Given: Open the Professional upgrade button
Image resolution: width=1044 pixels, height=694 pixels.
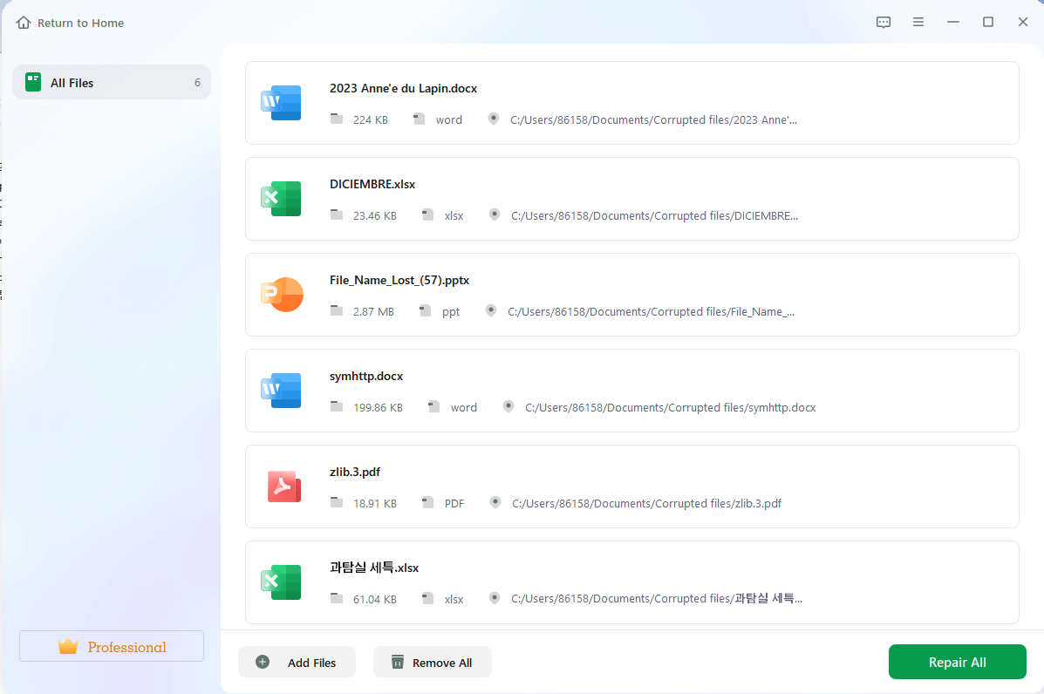Looking at the screenshot, I should point(112,647).
